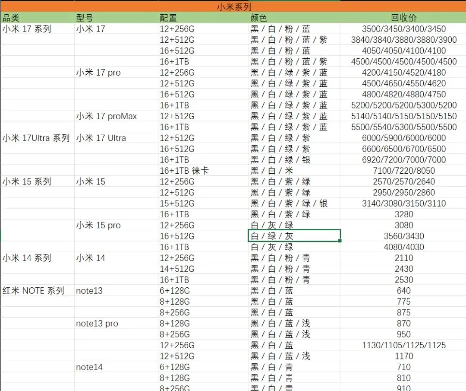Click model cell '小米 15 pro'
Screen dimensions: 466x391
click(x=116, y=225)
